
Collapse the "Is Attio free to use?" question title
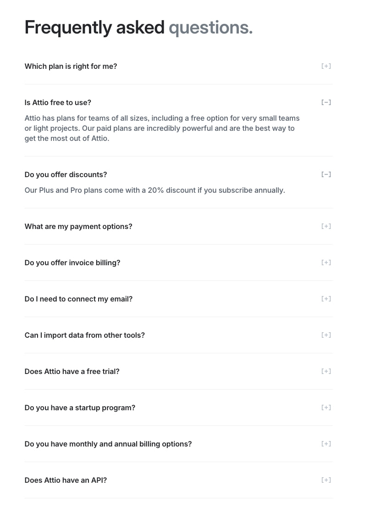pos(58,103)
